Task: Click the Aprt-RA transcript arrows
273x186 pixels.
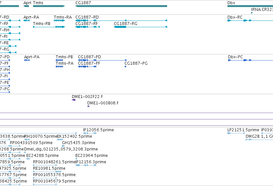Action: coord(26,20)
